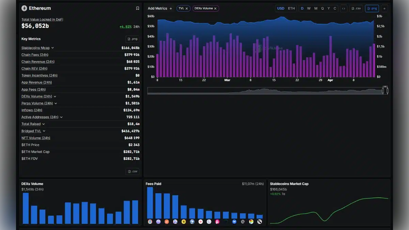Open the embed code icon in top toolbar
Viewport: 409px width, 230px height.
[x=344, y=9]
